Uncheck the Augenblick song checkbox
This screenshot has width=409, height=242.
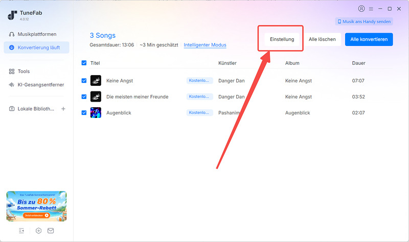84,112
